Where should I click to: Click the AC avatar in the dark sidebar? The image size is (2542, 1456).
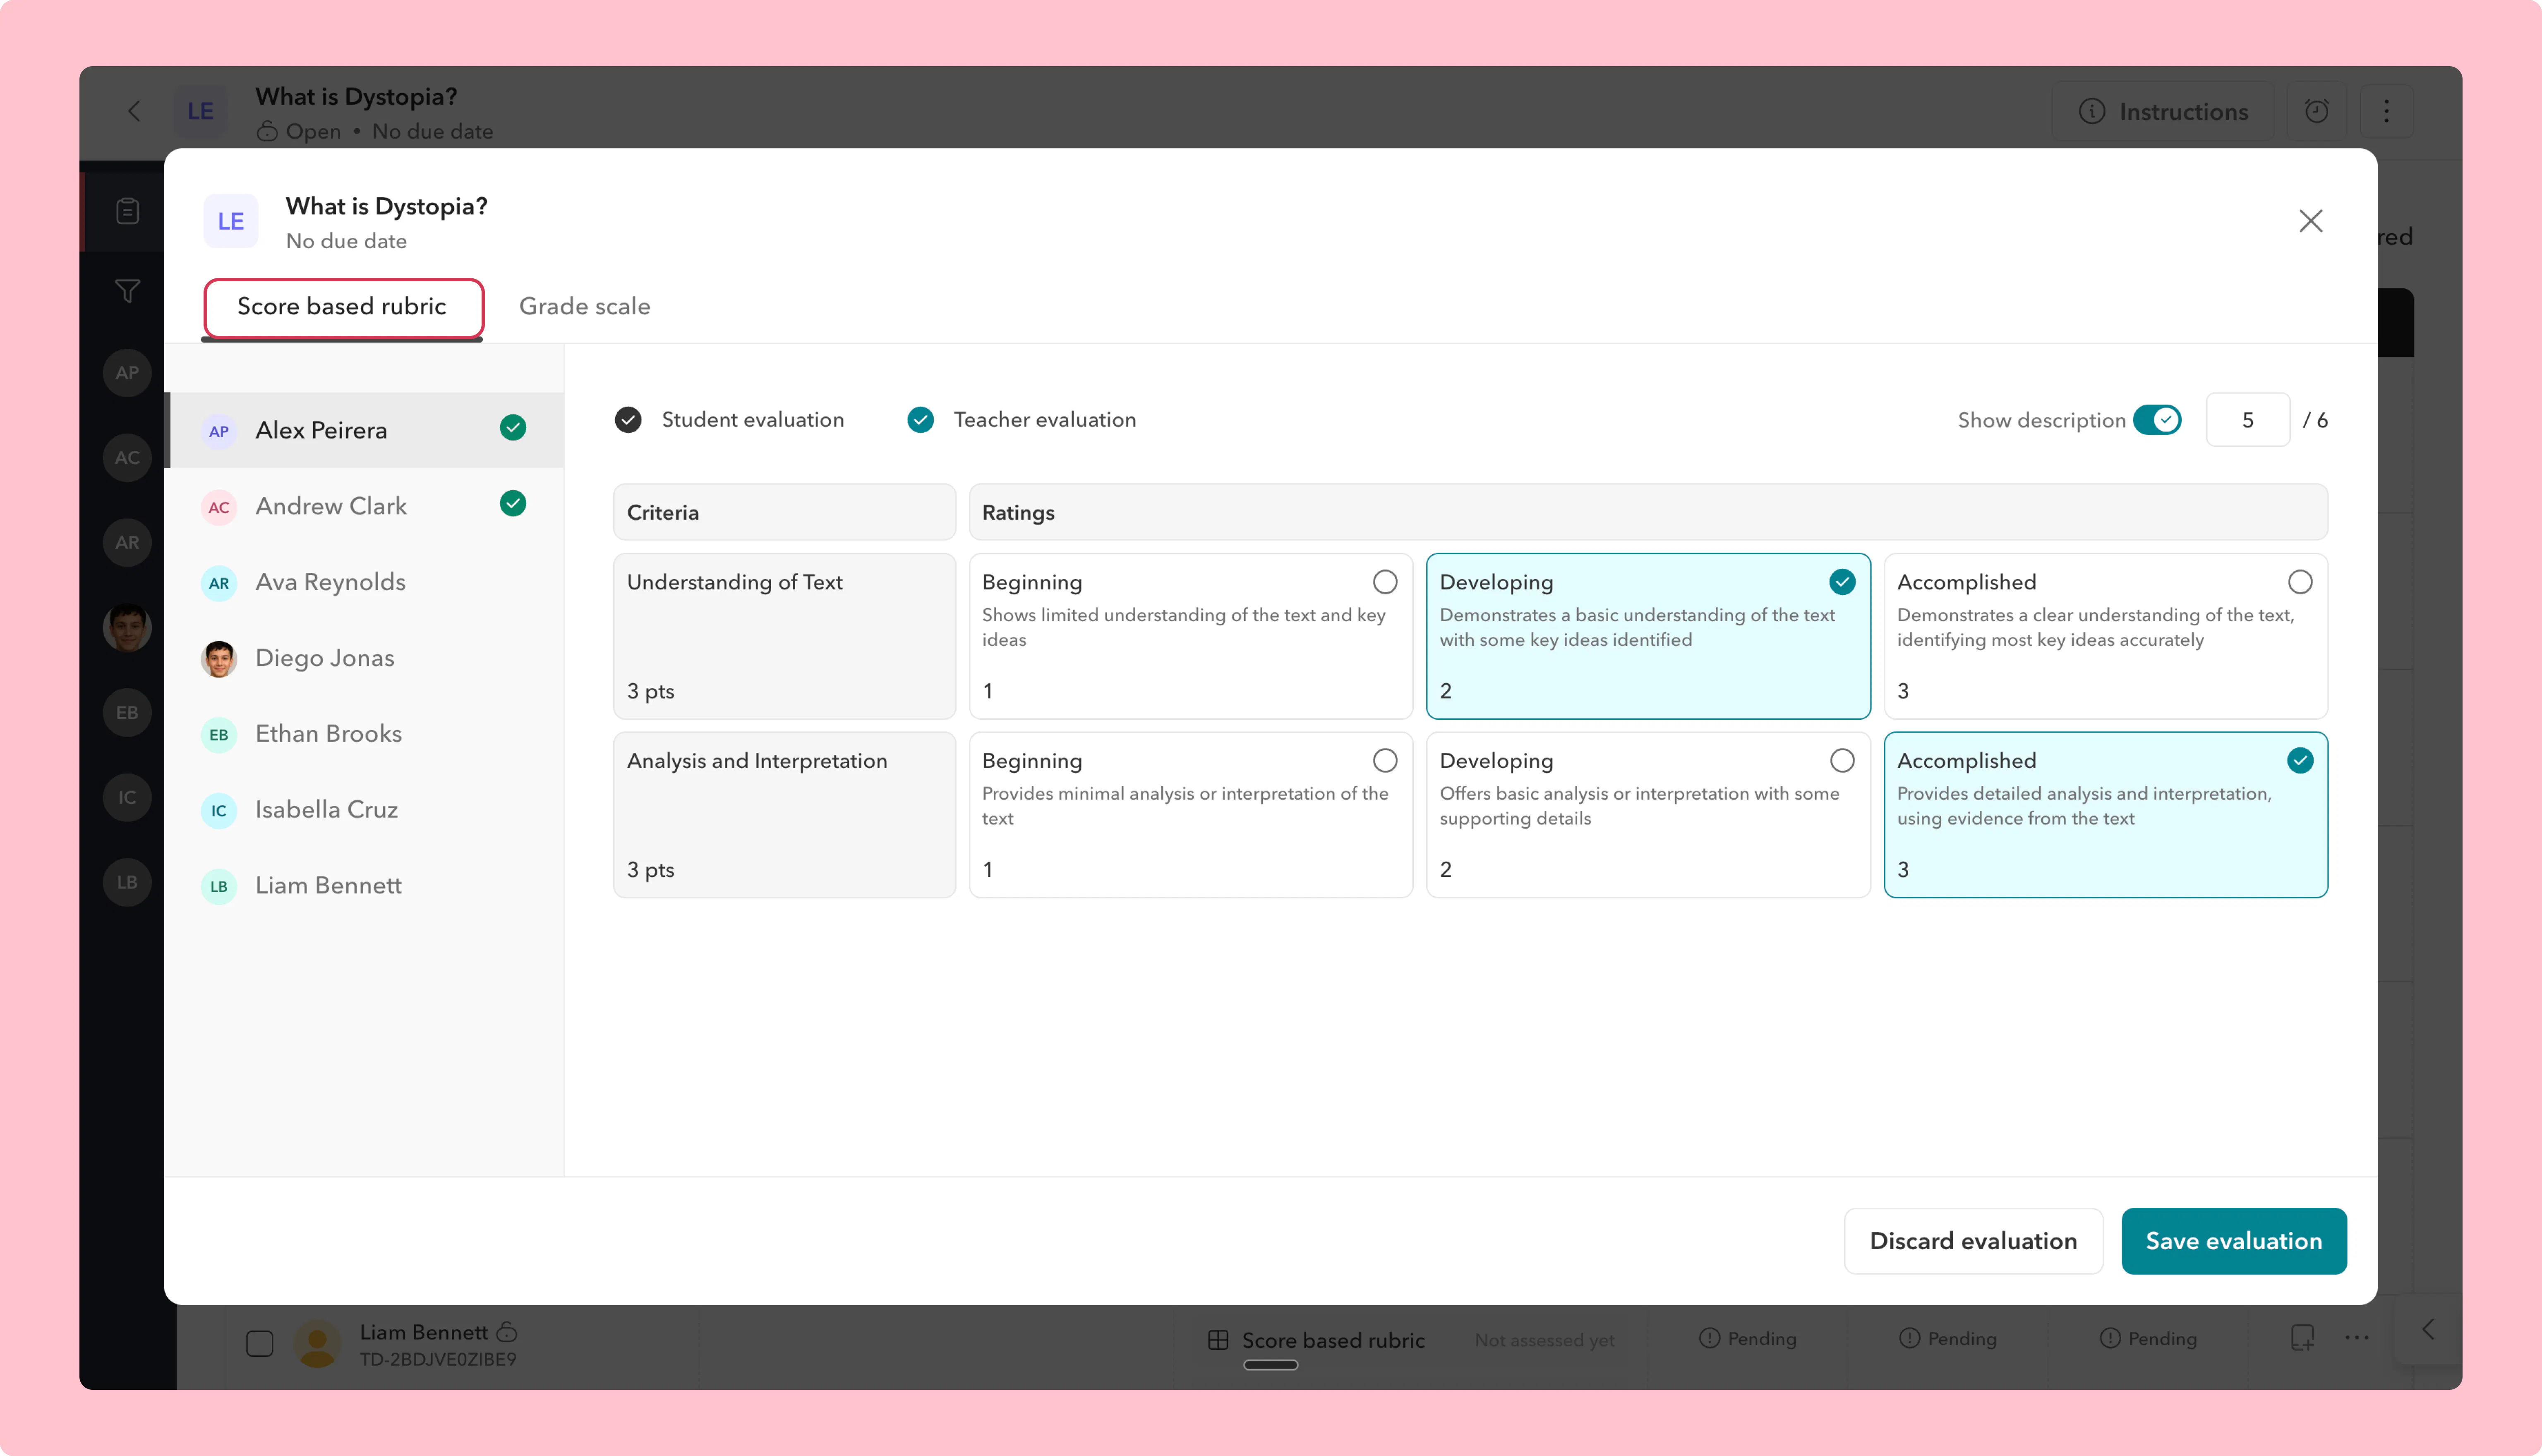(x=127, y=458)
